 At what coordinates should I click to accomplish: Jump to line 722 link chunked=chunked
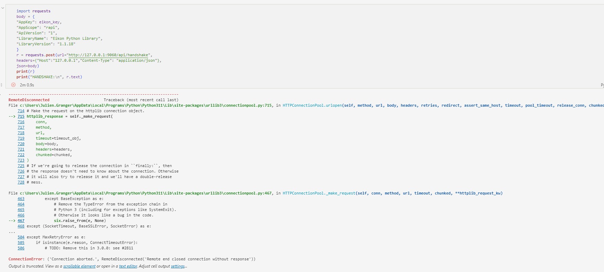click(x=21, y=155)
